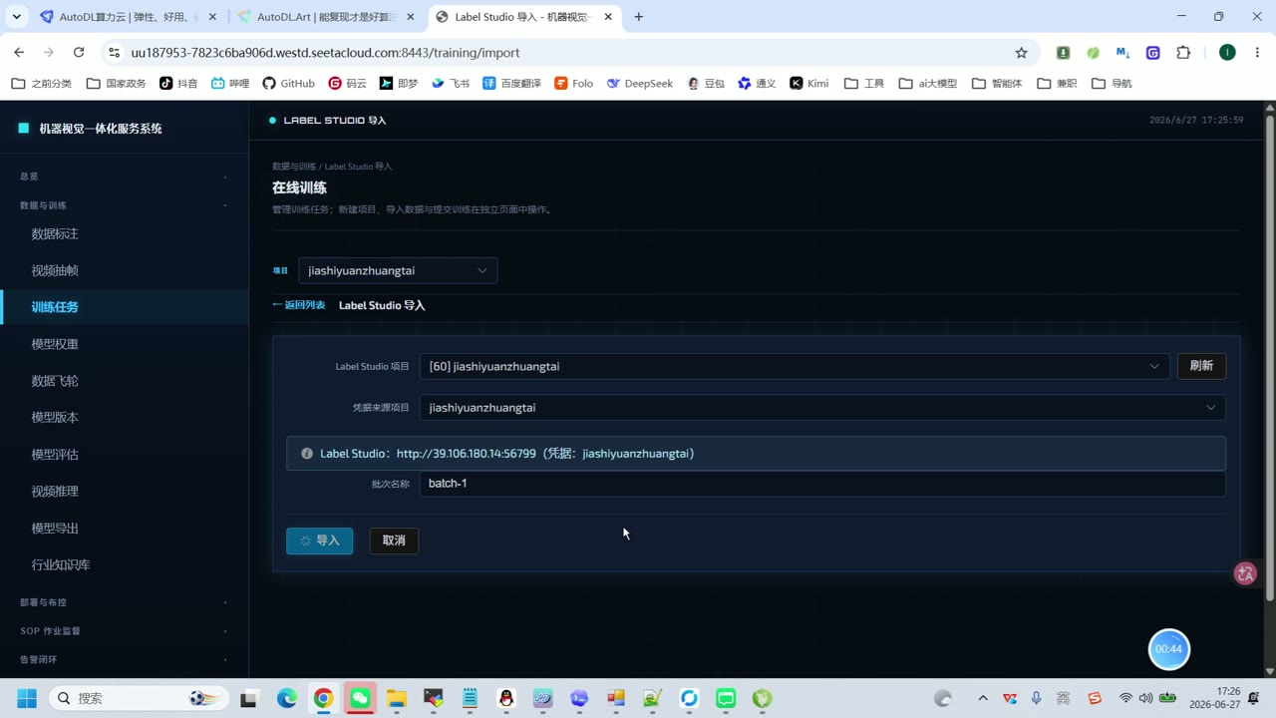The image size is (1276, 718).
Task: Open the 通义 bookmark
Action: [x=757, y=84]
